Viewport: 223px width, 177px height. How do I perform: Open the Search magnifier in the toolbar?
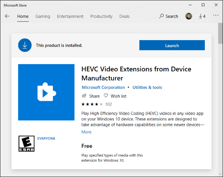pyautogui.click(x=162, y=16)
